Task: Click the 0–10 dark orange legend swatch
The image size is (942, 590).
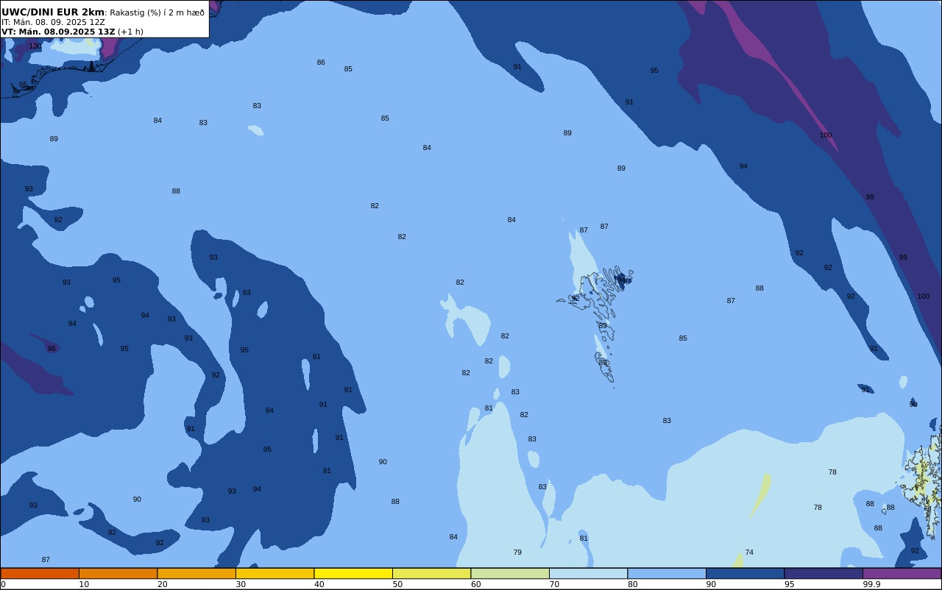Action: point(40,573)
